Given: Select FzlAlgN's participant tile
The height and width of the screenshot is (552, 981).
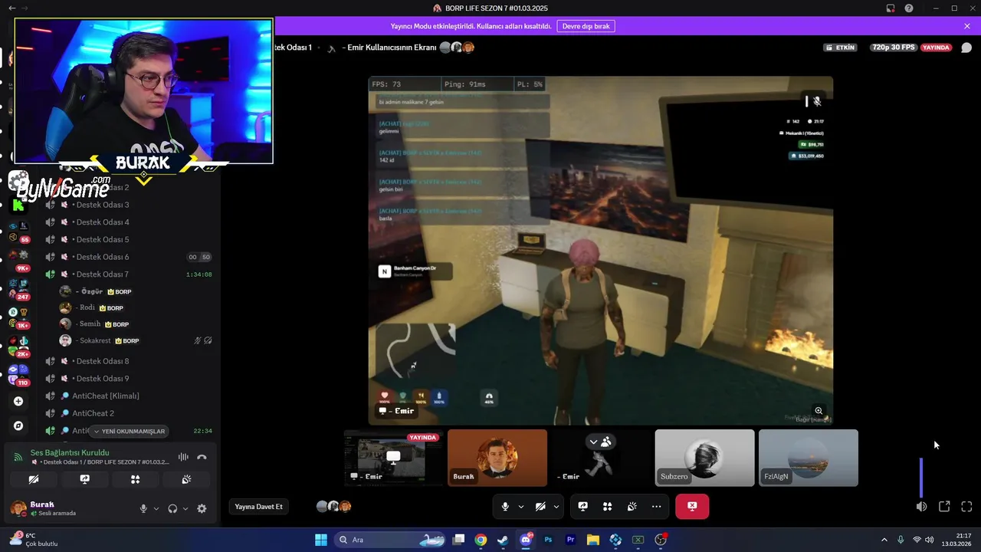Looking at the screenshot, I should pos(809,458).
